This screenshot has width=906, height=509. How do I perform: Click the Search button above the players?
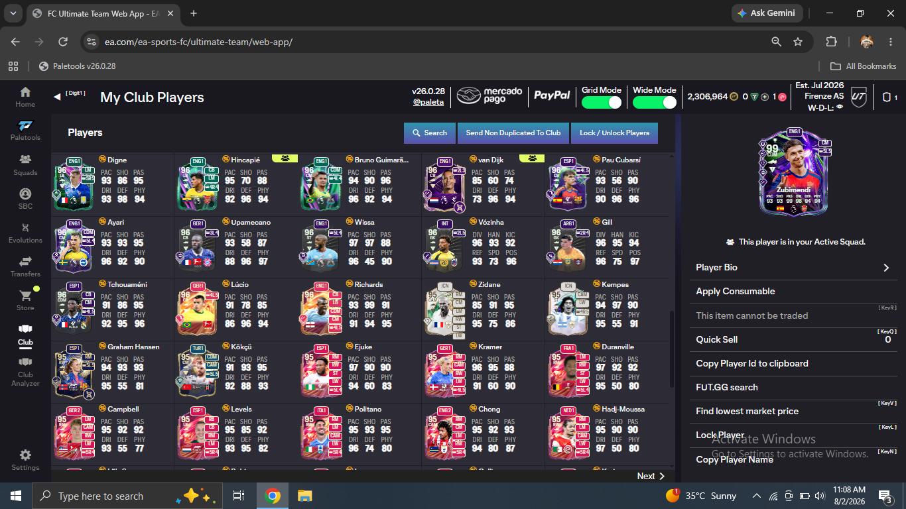click(430, 133)
